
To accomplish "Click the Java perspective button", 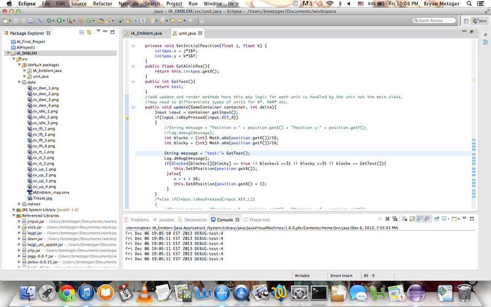I will (480, 21).
